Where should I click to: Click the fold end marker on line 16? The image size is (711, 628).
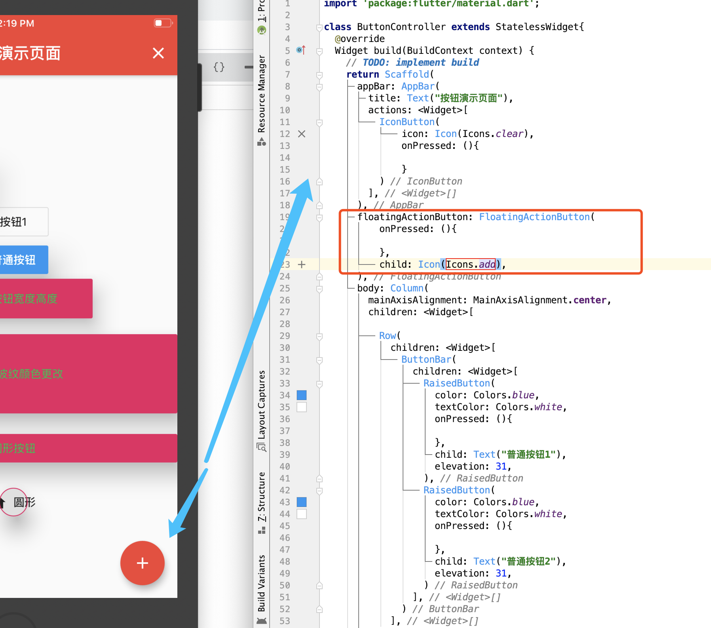(x=319, y=182)
